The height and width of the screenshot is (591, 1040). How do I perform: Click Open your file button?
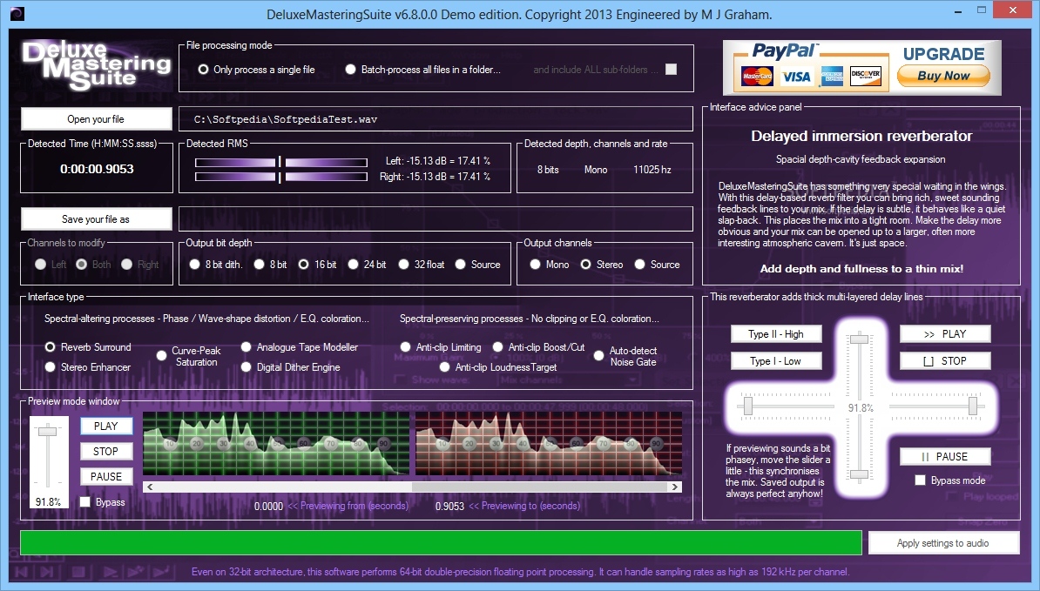pos(96,119)
